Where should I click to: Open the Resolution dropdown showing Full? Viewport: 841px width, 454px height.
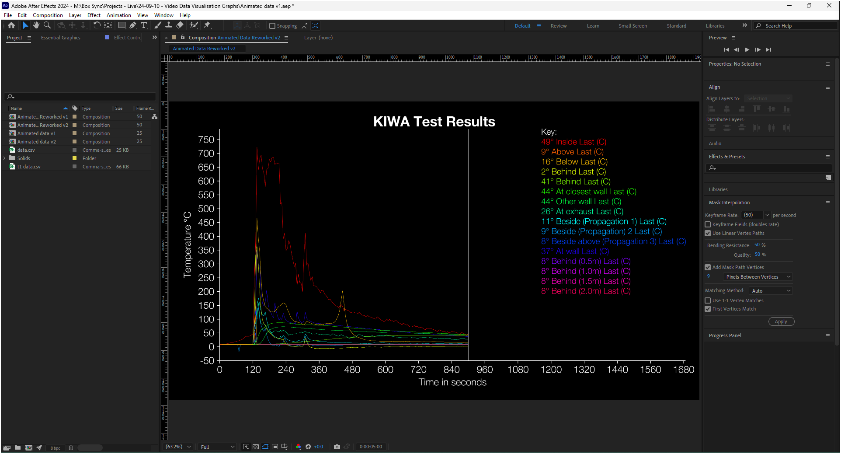217,447
